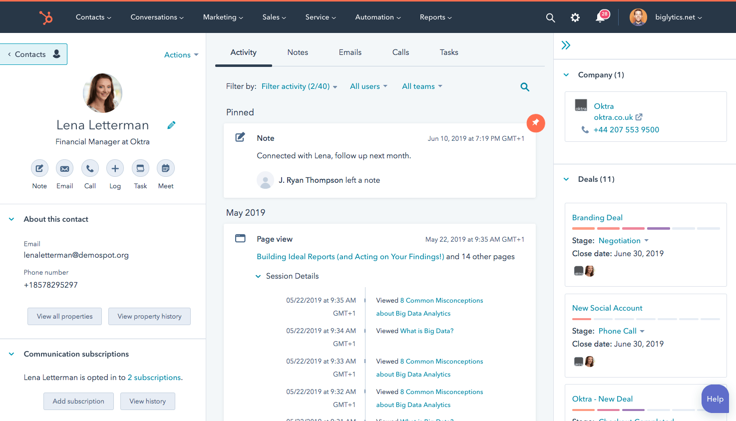This screenshot has width=736, height=421.
Task: Collapse Session Details chevron
Action: [258, 276]
